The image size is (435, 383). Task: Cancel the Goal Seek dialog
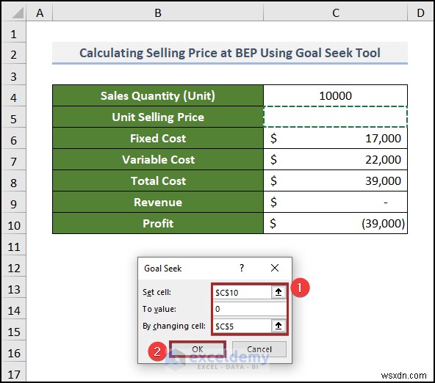click(x=259, y=349)
